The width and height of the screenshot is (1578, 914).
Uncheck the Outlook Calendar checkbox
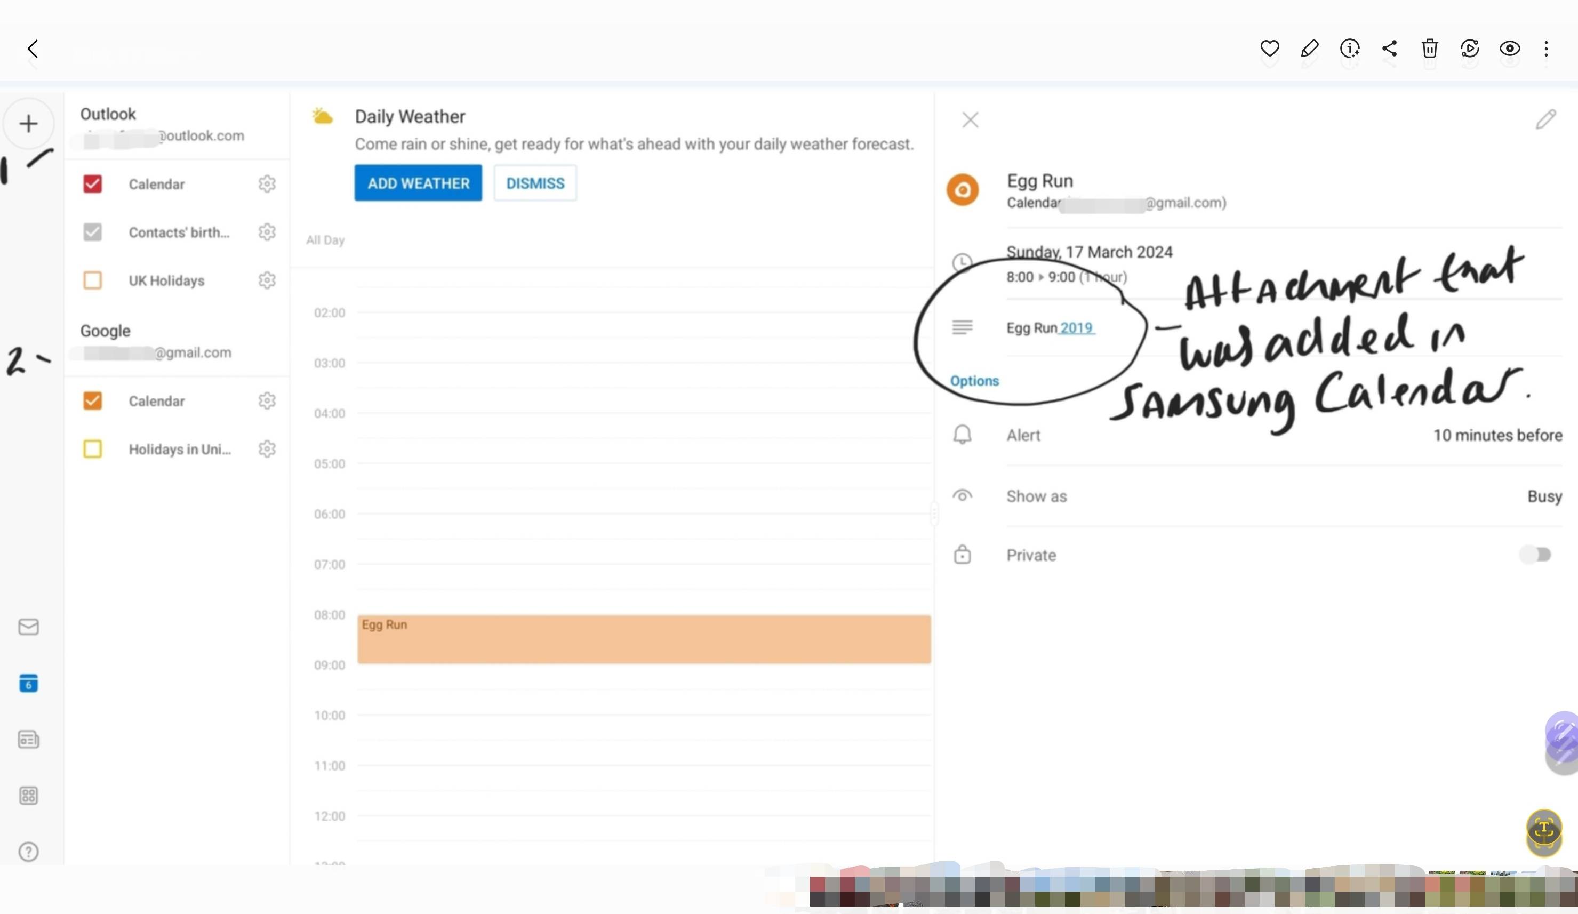point(93,183)
